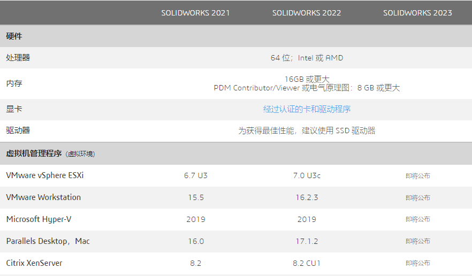Screen dimensions: 472x276
Task: Open the 经过认证的卡和驱动程序 link
Action: pyautogui.click(x=307, y=109)
